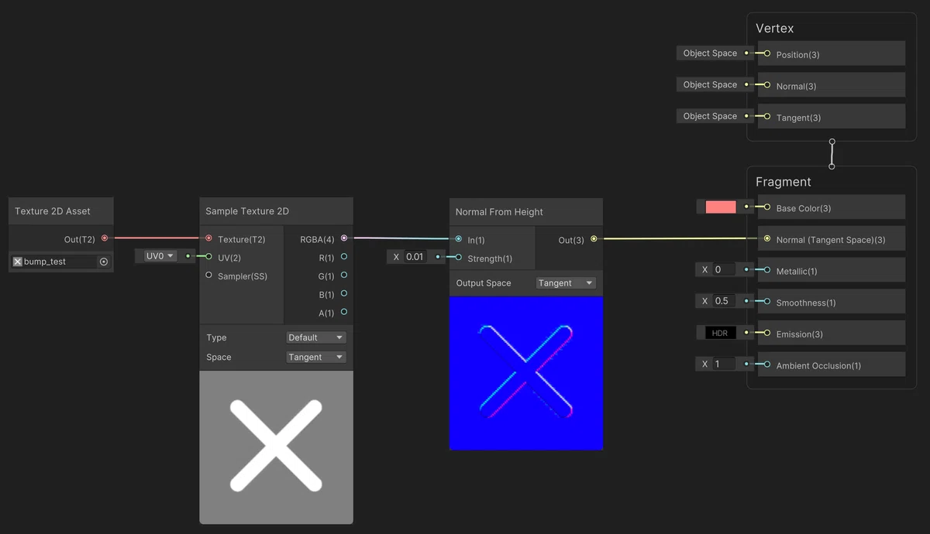This screenshot has height=534, width=930.
Task: Click Ambient Occlusion(1) port
Action: [x=766, y=365]
